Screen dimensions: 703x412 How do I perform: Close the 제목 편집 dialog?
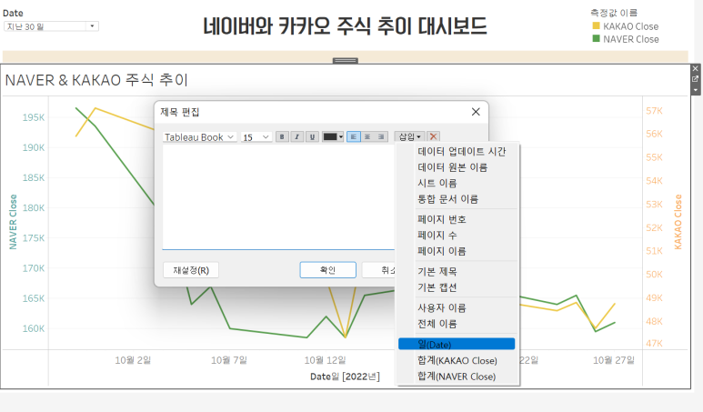pyautogui.click(x=476, y=112)
